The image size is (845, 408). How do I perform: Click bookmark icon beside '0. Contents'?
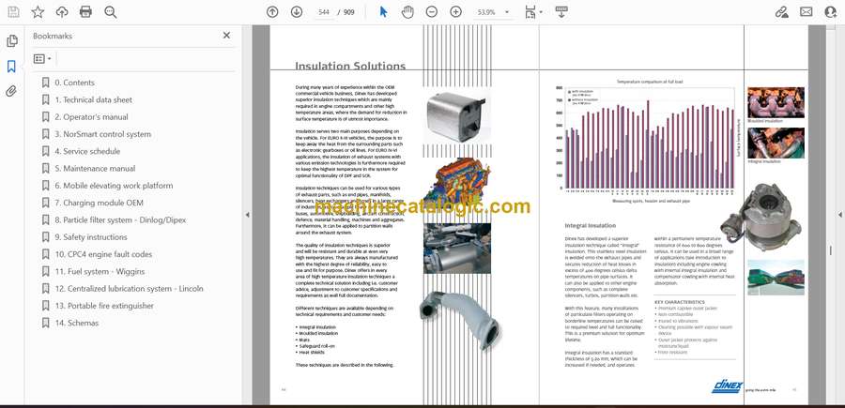click(45, 83)
